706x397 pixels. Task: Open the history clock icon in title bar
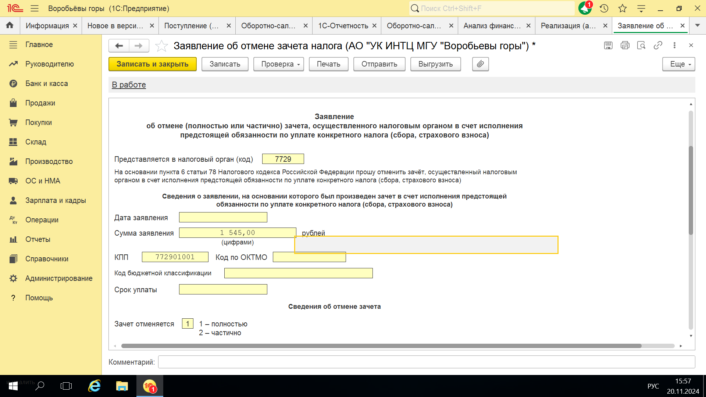click(604, 8)
